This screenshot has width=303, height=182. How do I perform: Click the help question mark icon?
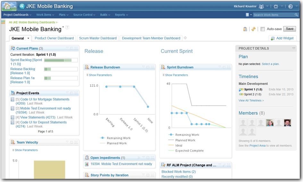pyautogui.click(x=290, y=6)
